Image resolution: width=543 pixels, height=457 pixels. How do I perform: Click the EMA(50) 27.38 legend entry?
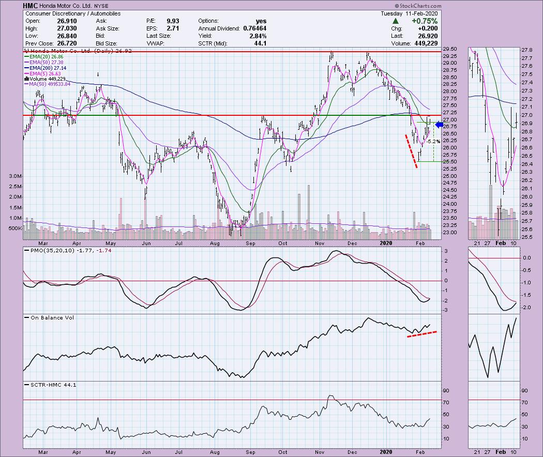point(44,63)
